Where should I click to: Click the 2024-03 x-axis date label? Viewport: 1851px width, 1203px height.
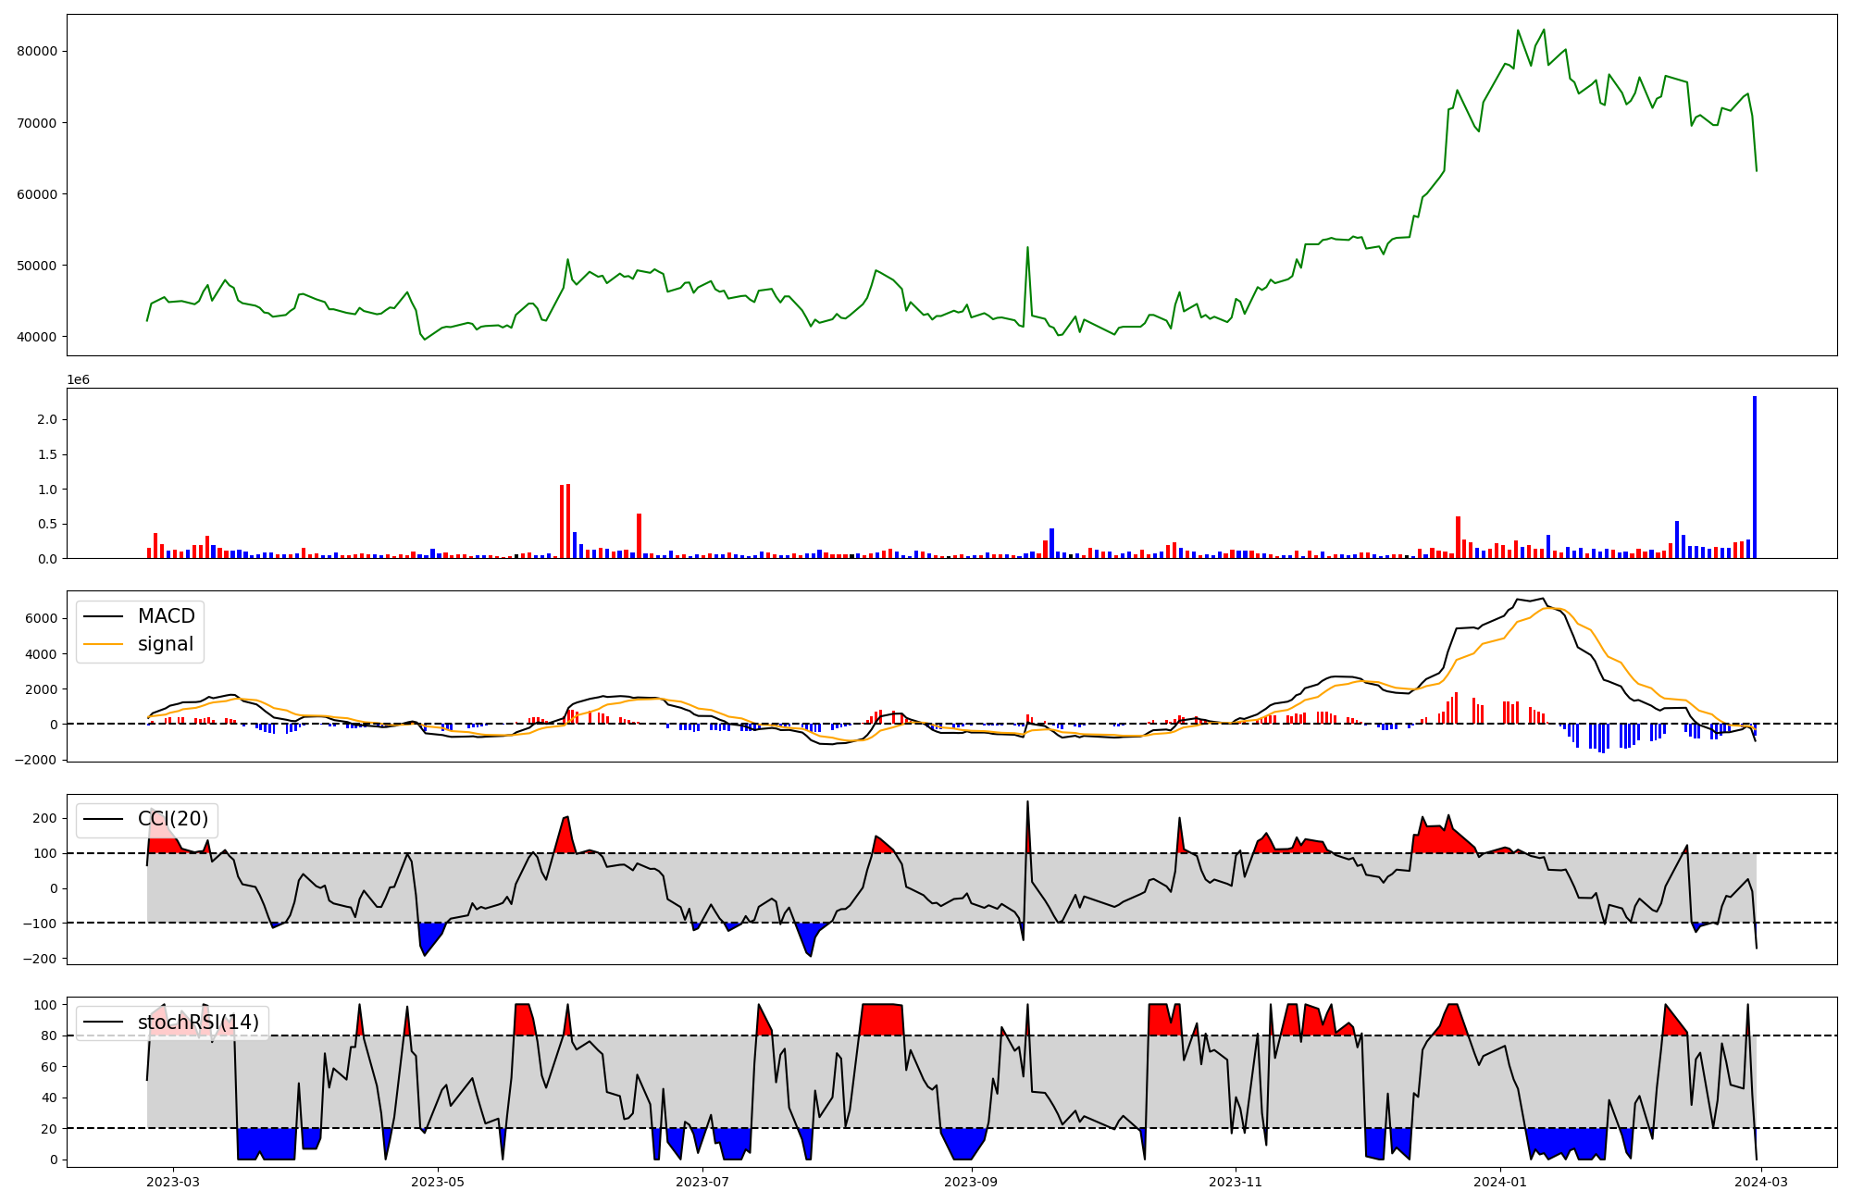click(x=1761, y=1182)
